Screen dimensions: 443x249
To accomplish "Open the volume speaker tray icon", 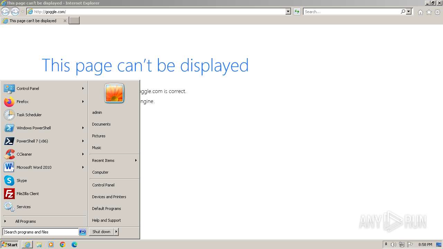I will pyautogui.click(x=394, y=245).
